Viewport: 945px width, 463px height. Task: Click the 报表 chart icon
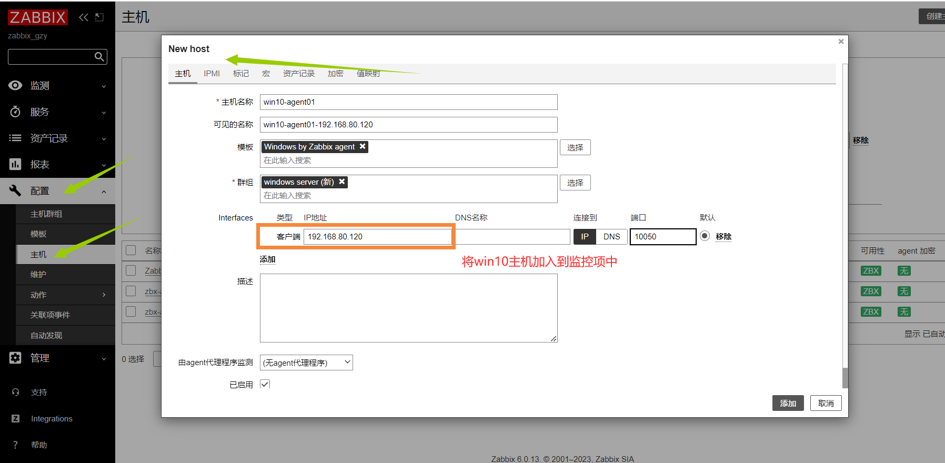[15, 164]
